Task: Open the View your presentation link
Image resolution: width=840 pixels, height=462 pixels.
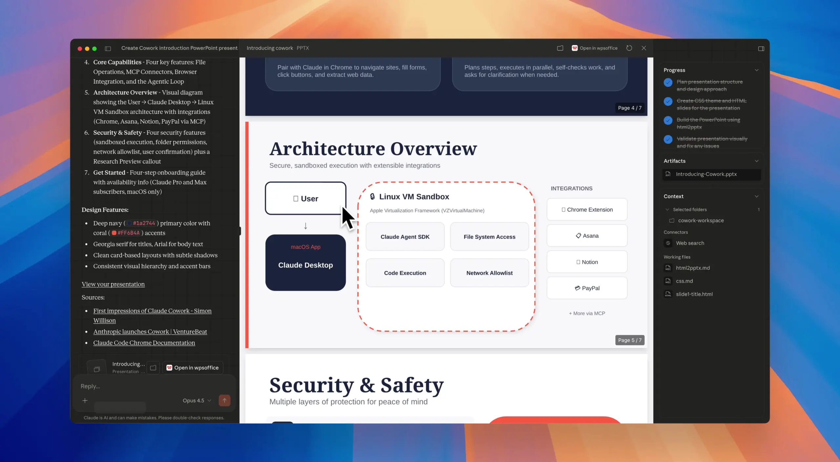Action: (113, 284)
